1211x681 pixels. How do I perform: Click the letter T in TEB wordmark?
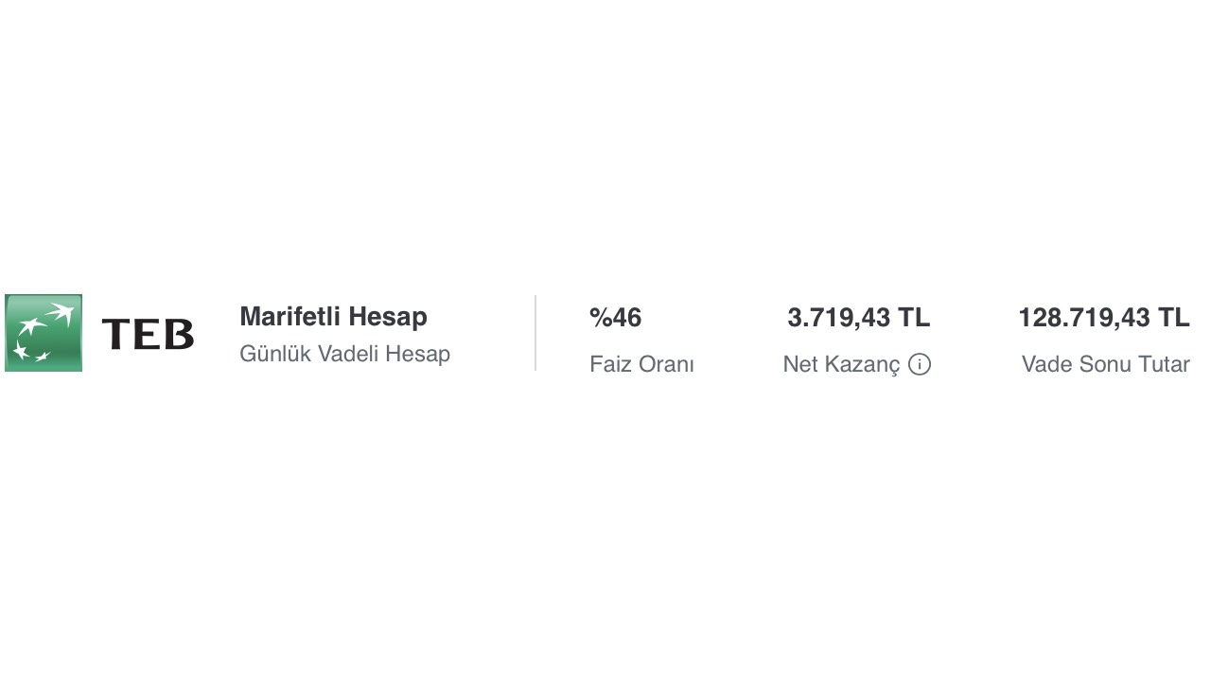pyautogui.click(x=115, y=334)
